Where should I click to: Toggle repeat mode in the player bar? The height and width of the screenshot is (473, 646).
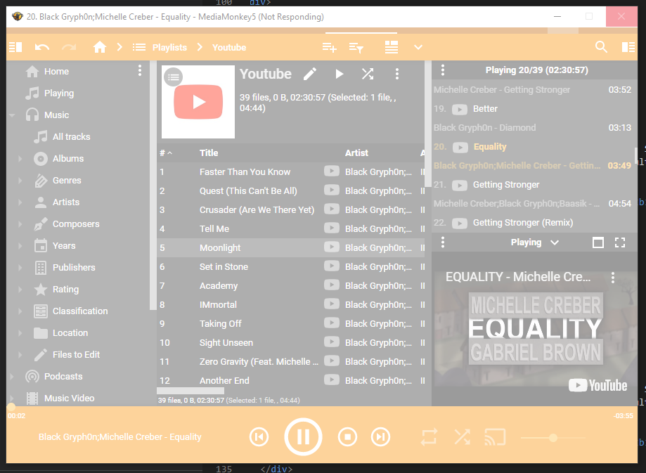tap(429, 437)
